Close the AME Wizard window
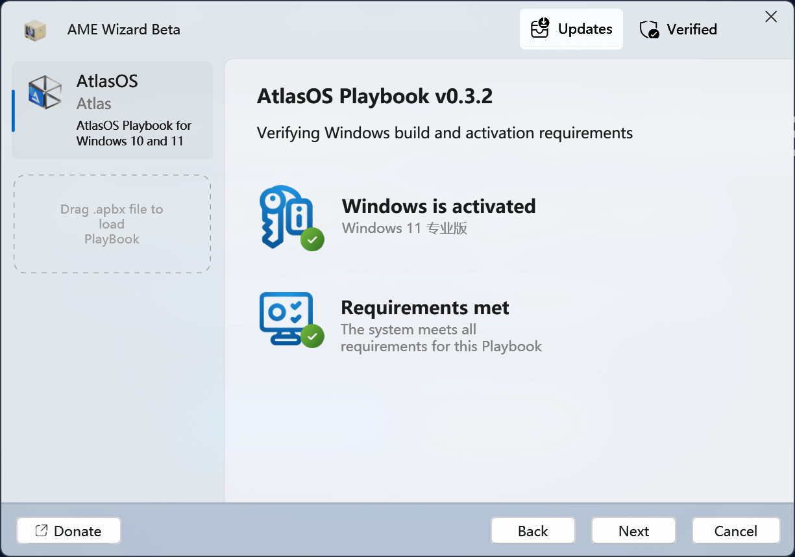 [x=771, y=17]
